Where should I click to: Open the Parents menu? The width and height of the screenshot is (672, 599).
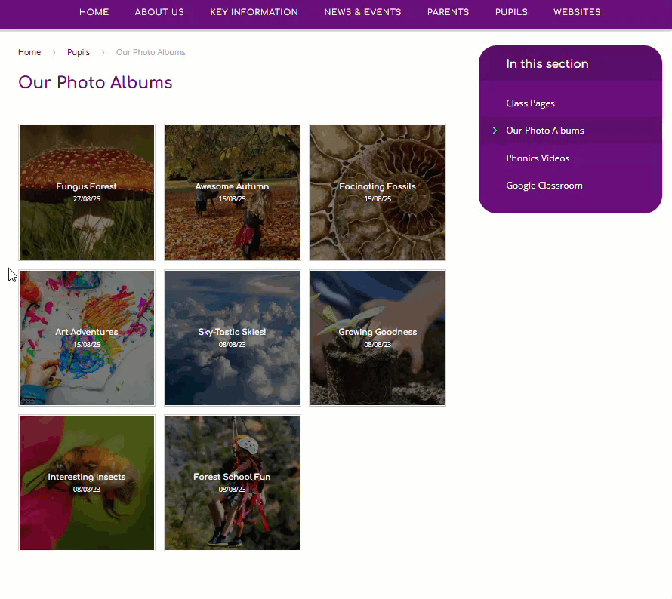pos(448,12)
